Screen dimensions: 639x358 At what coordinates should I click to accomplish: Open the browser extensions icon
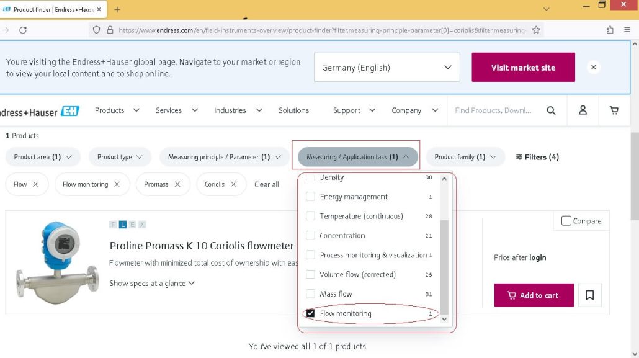click(x=610, y=30)
